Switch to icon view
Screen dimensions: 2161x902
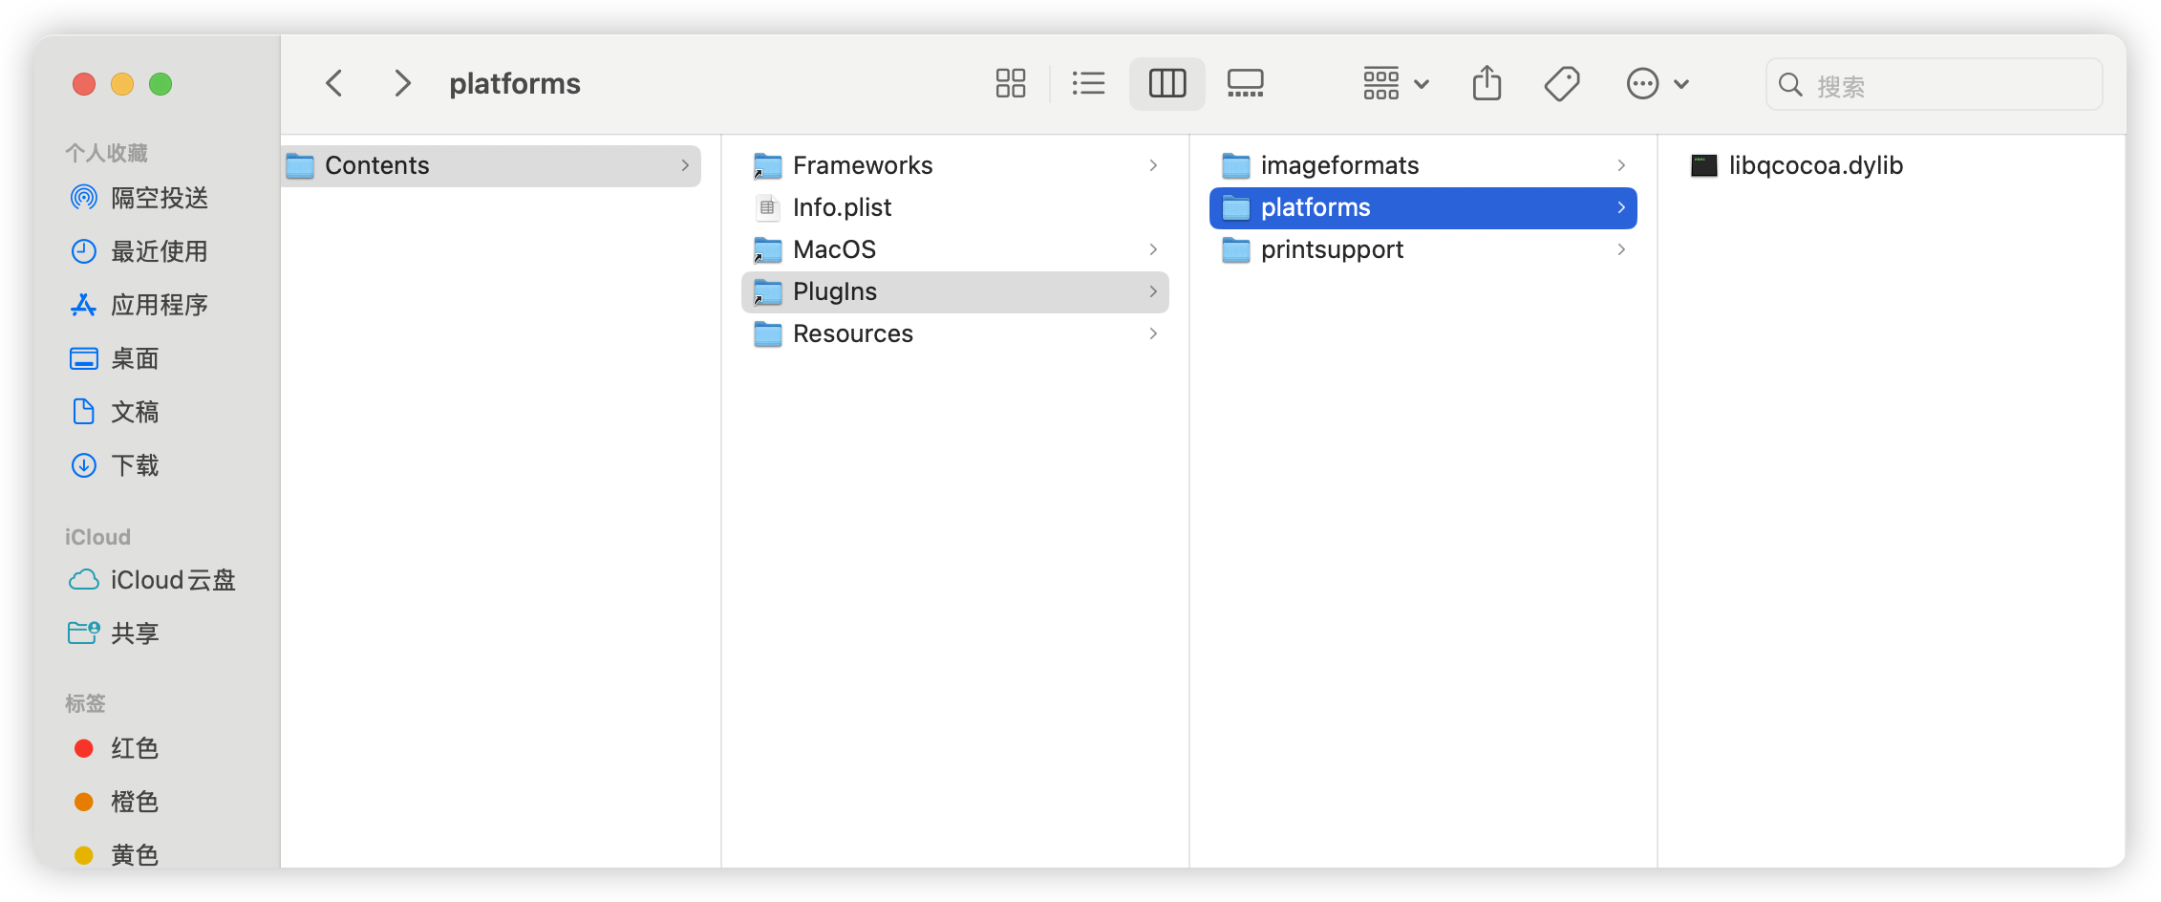(x=1010, y=84)
